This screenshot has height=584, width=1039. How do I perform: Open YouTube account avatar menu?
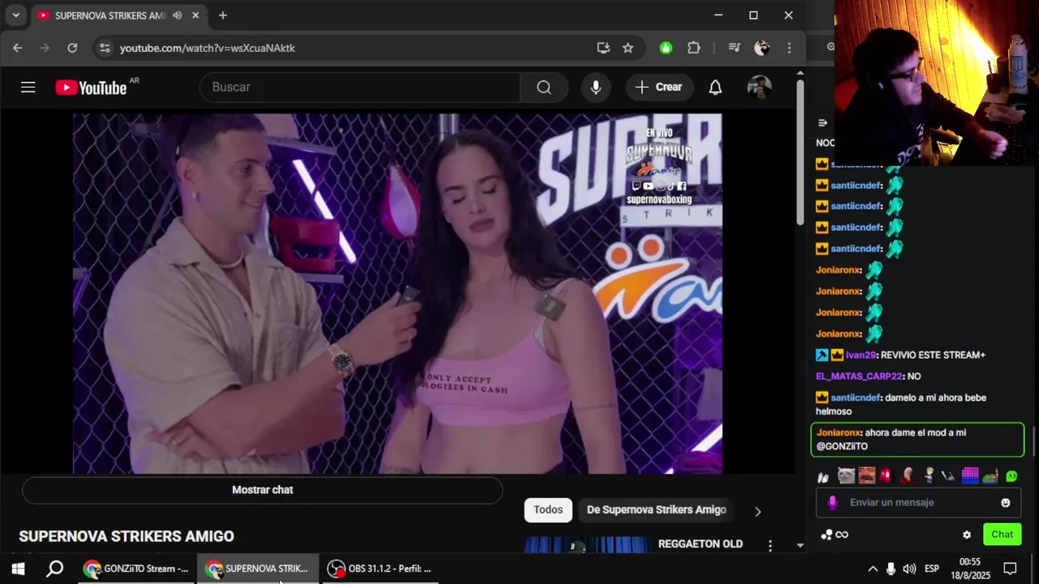coord(759,87)
